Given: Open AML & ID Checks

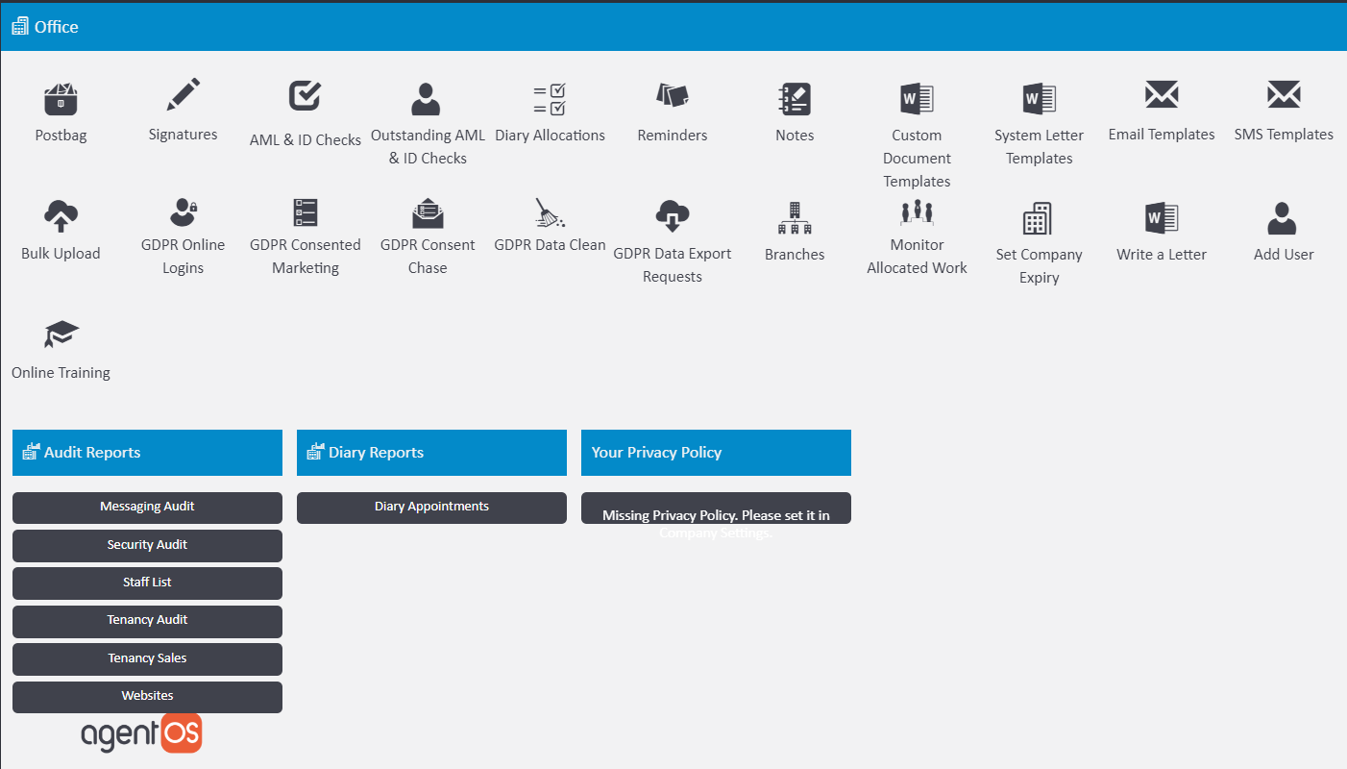Looking at the screenshot, I should 305,96.
